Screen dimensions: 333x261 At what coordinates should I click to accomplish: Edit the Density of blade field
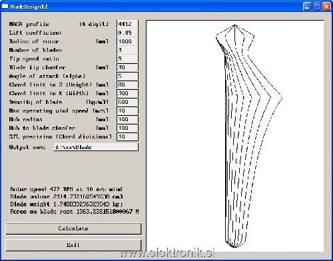click(x=127, y=102)
